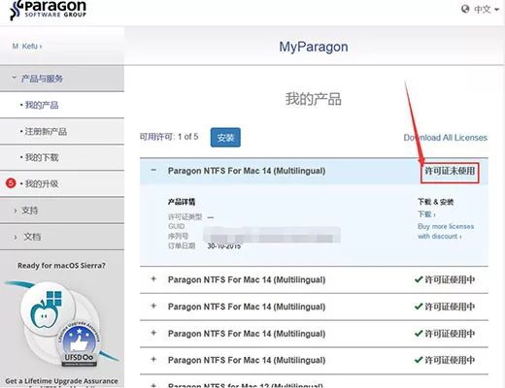505x388 pixels.
Task: Expand the second Paragon NTFS For Mac 14 row
Action: (153, 279)
